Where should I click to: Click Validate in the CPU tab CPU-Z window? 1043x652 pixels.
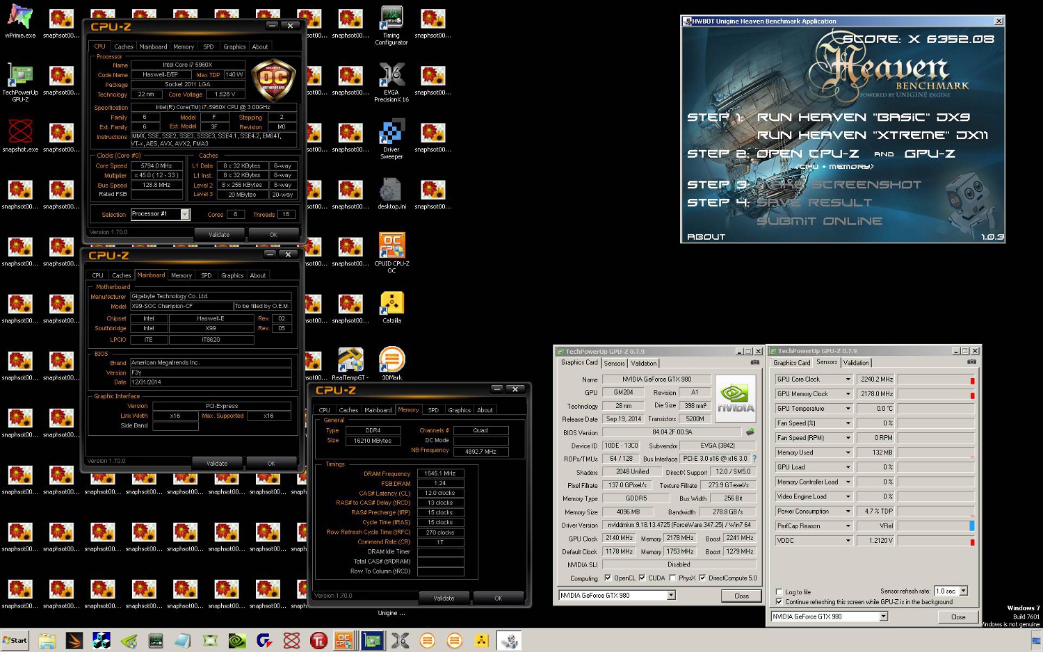pyautogui.click(x=219, y=235)
